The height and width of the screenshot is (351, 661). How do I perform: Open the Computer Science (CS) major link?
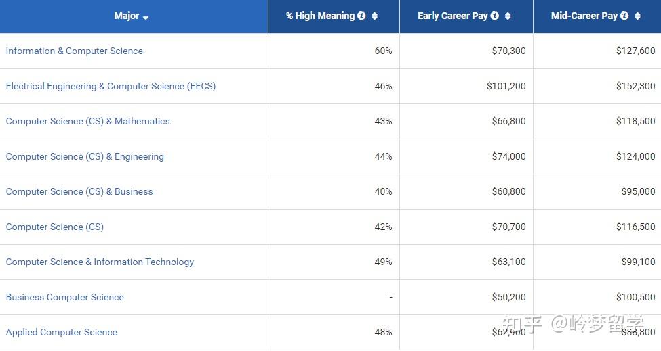55,227
